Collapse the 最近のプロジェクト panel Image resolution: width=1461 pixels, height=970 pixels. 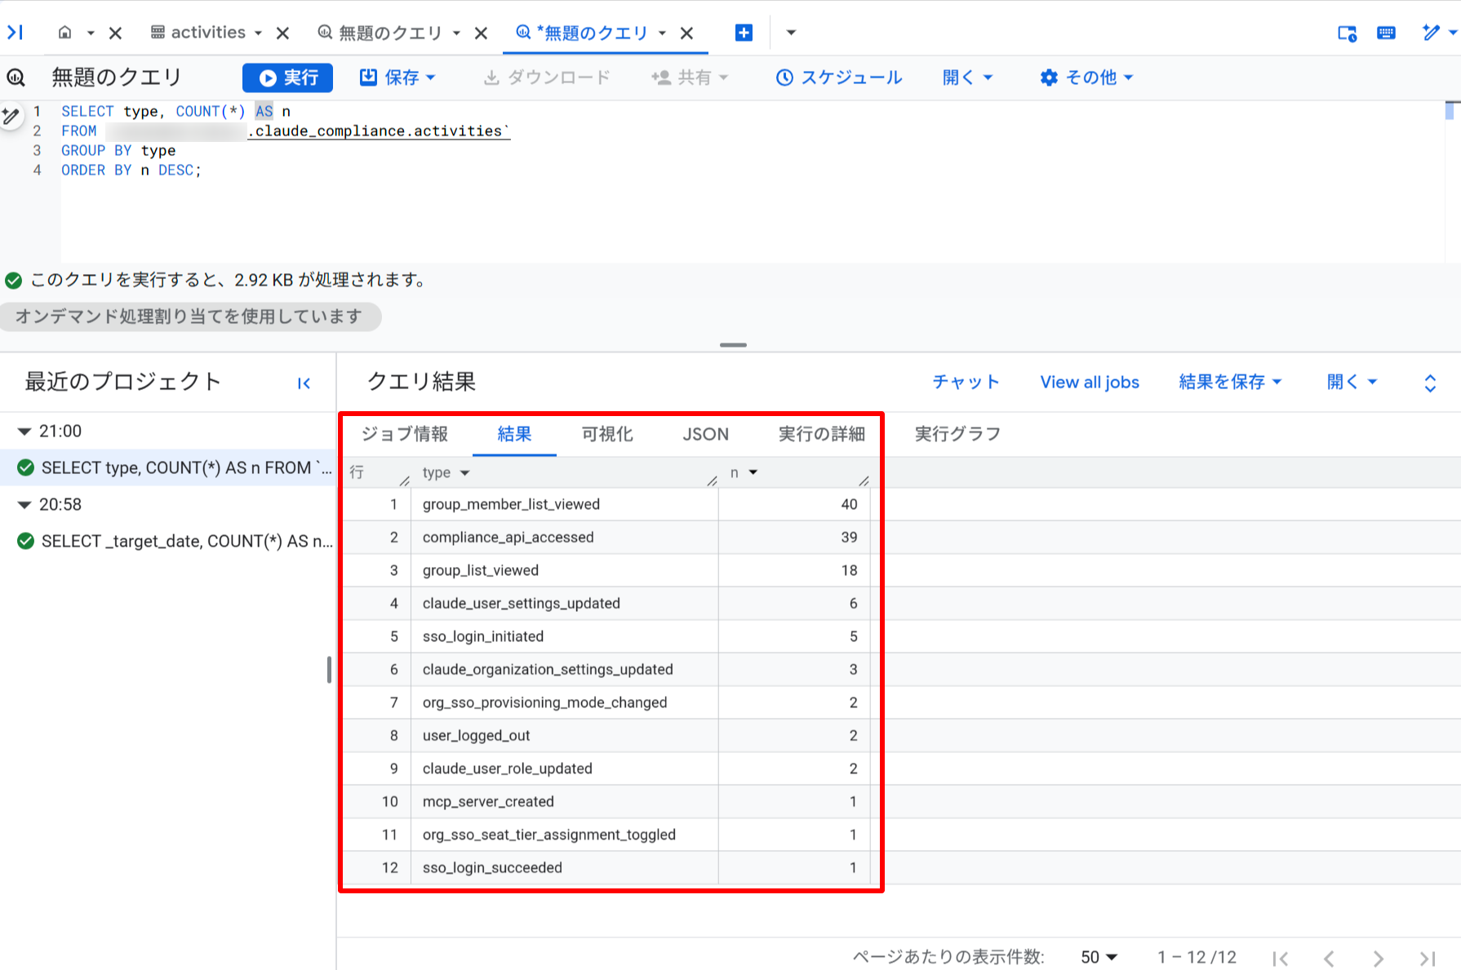pos(304,383)
